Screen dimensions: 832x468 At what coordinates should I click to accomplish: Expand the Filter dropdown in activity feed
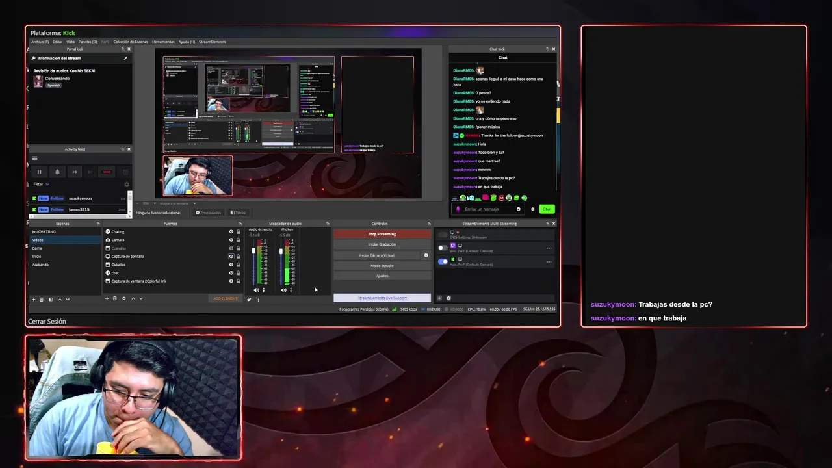(x=41, y=184)
